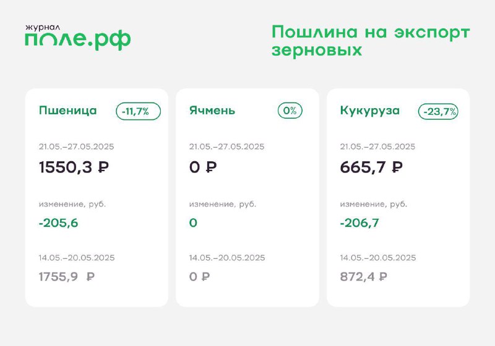The width and height of the screenshot is (495, 346).
Task: Click corn change value -206,7
Action: pos(359,223)
